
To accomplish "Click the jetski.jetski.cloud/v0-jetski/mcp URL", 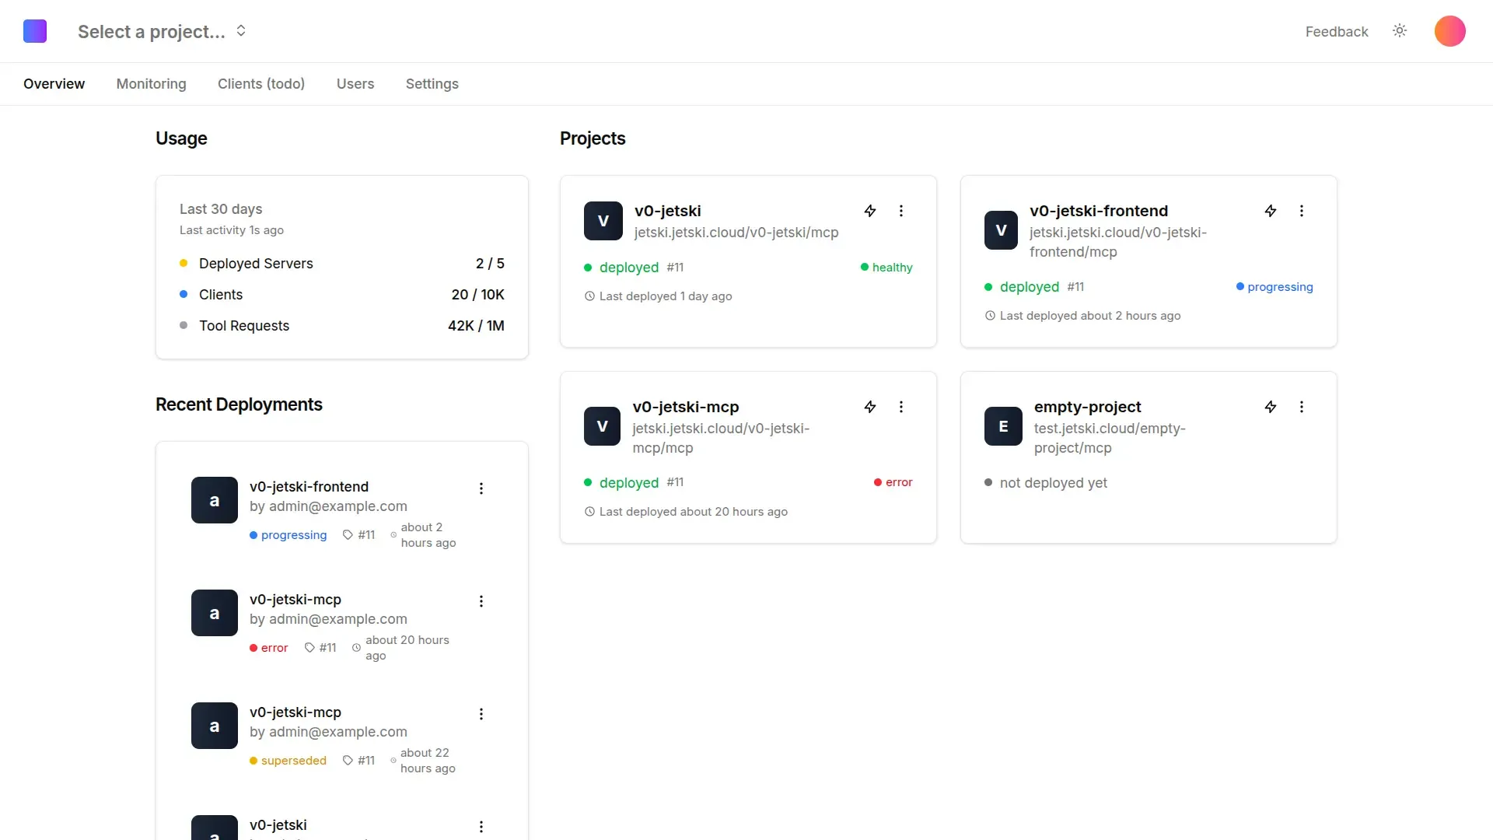I will pyautogui.click(x=736, y=233).
